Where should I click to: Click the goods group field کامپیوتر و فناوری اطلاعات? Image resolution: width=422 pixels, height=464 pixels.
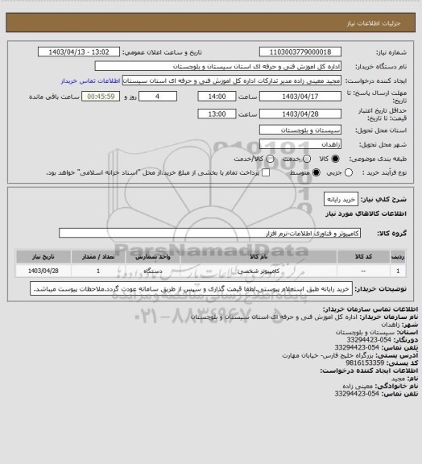209,233
